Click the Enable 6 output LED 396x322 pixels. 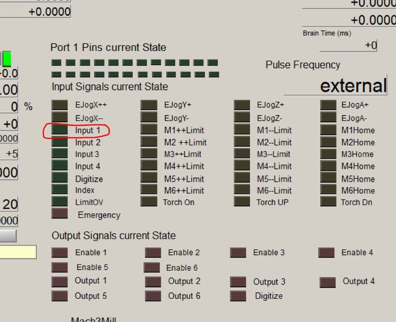click(151, 268)
